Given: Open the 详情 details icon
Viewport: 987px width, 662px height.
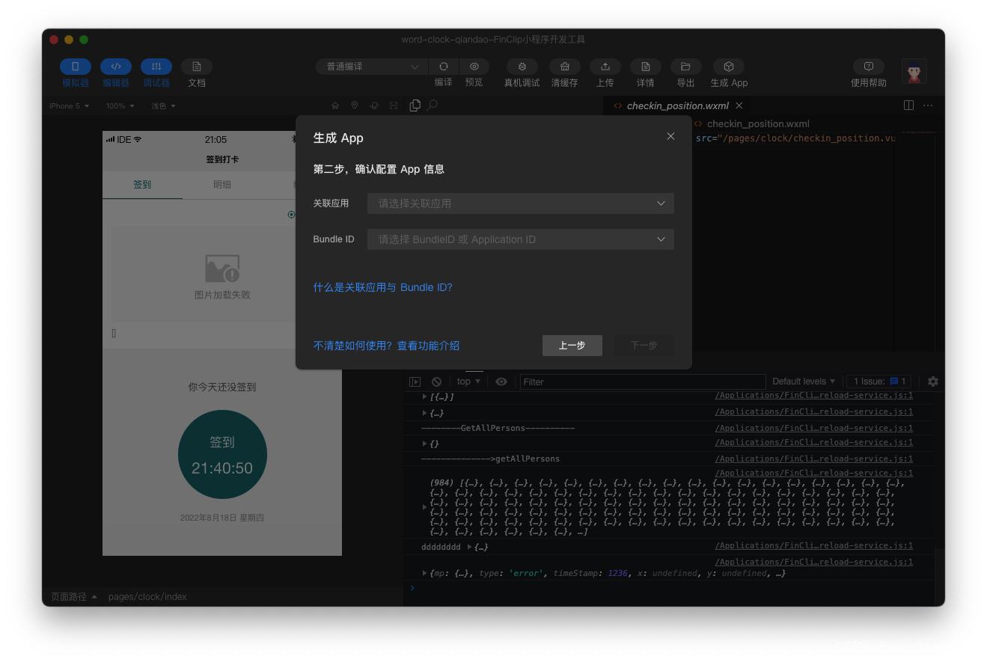Looking at the screenshot, I should [645, 67].
